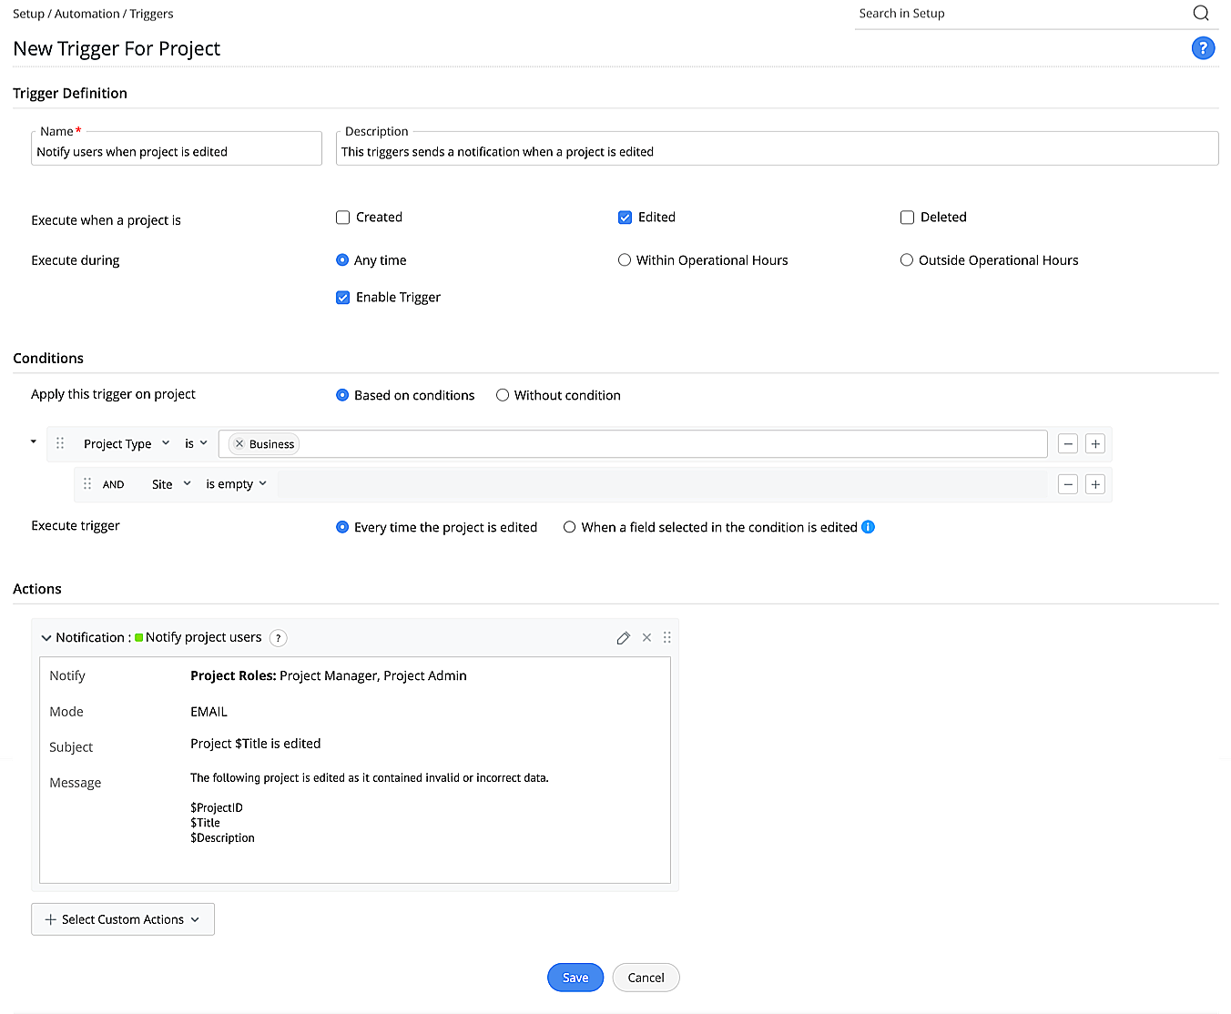Navigate to Automation in the breadcrumb
The image size is (1231, 1014).
(86, 14)
